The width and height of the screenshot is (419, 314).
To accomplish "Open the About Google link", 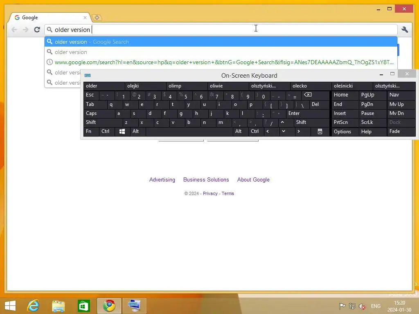I will (x=253, y=180).
